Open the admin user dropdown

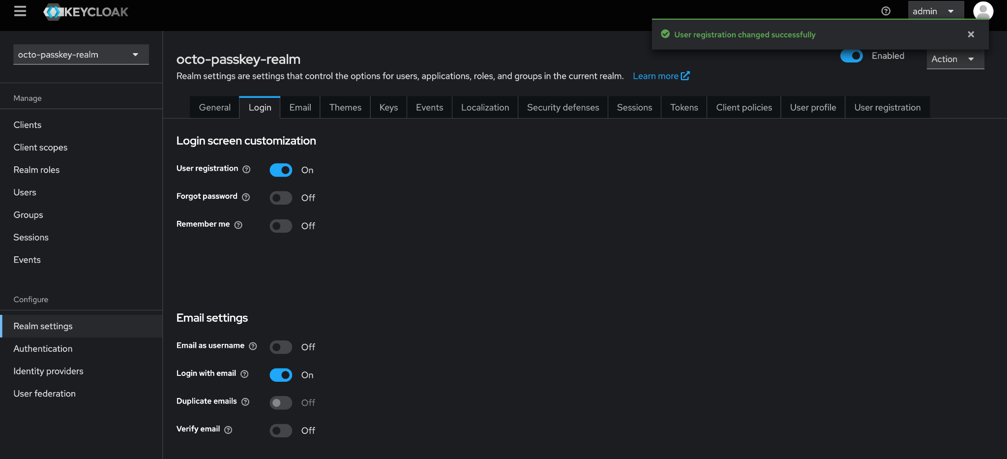pyautogui.click(x=933, y=11)
